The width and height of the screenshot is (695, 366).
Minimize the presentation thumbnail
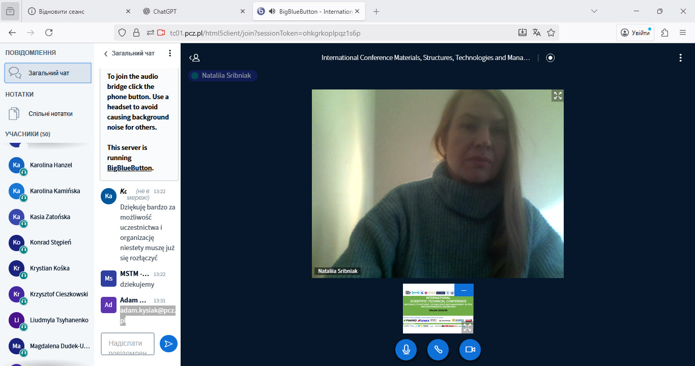(x=464, y=290)
